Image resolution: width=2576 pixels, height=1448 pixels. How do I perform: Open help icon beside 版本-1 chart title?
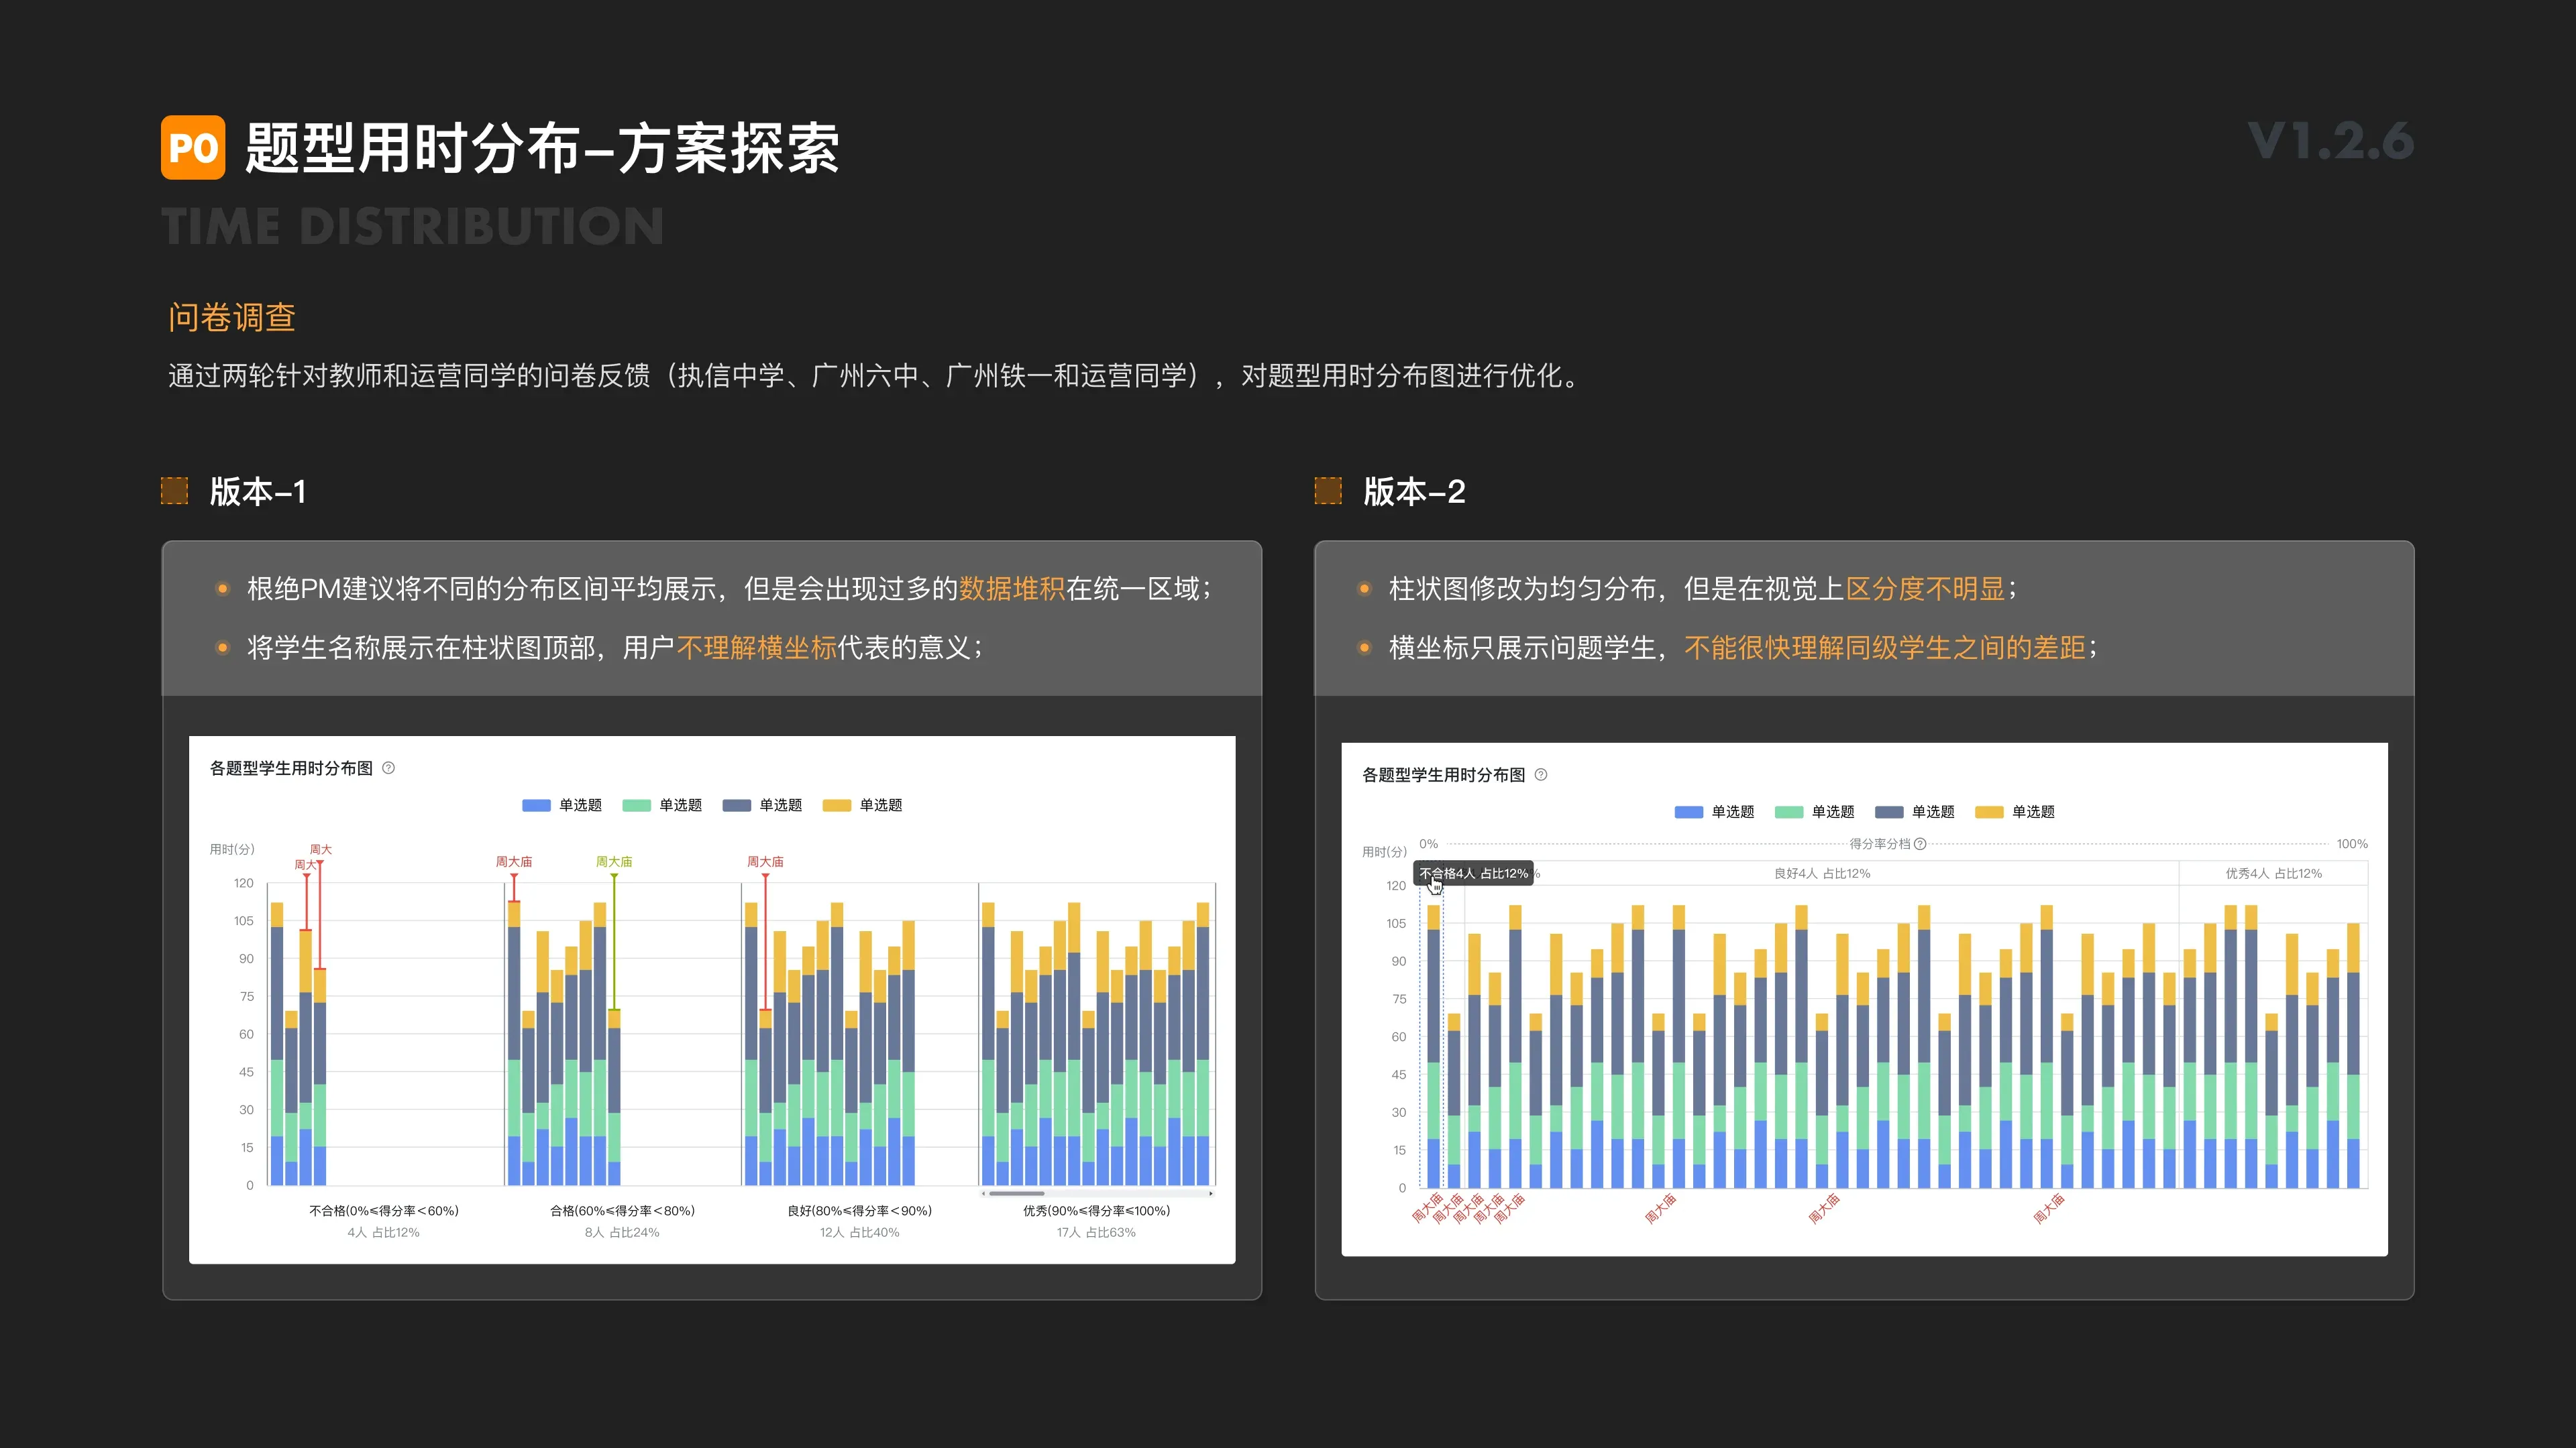pyautogui.click(x=389, y=768)
